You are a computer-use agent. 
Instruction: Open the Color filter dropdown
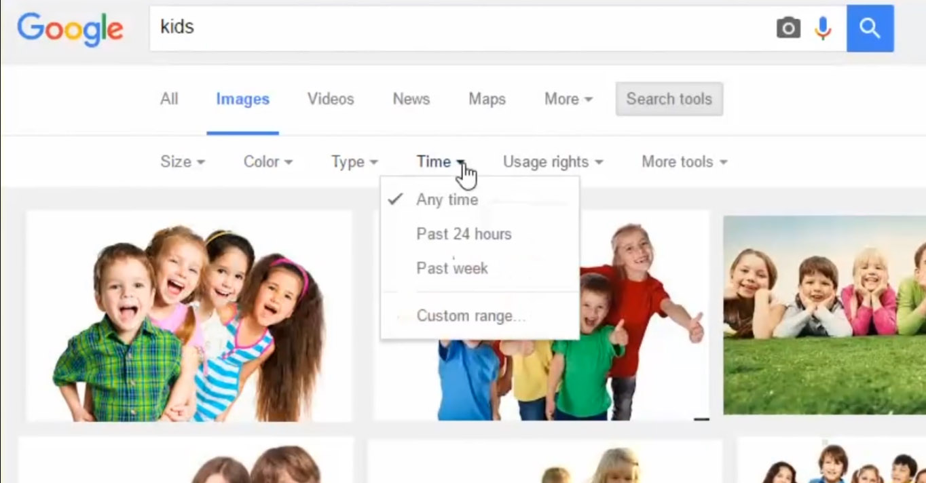pyautogui.click(x=267, y=161)
